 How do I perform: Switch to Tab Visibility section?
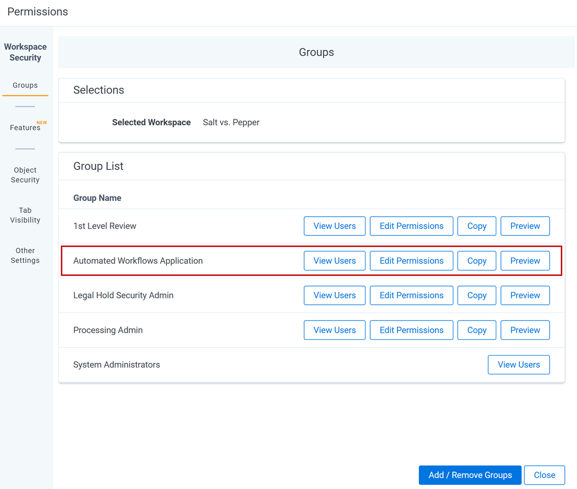coord(25,215)
